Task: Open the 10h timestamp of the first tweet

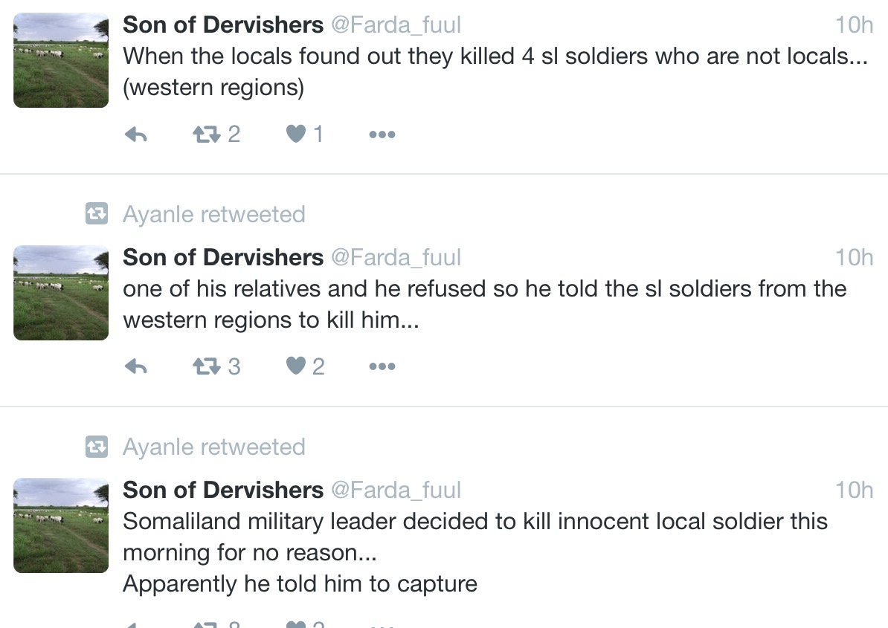Action: tap(854, 25)
